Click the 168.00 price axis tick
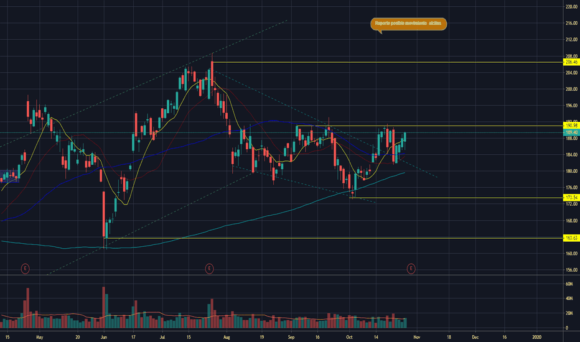 tap(571, 221)
